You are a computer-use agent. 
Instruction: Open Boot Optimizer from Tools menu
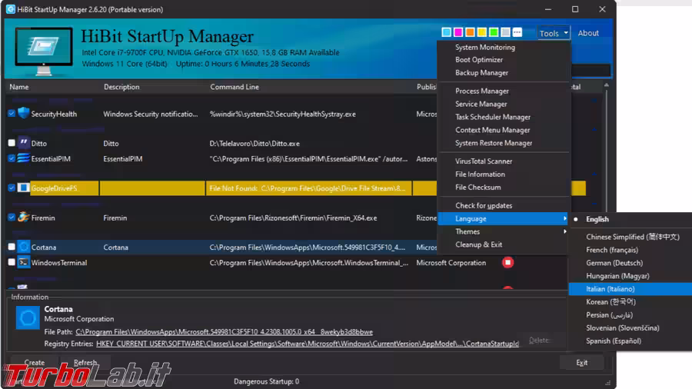479,60
